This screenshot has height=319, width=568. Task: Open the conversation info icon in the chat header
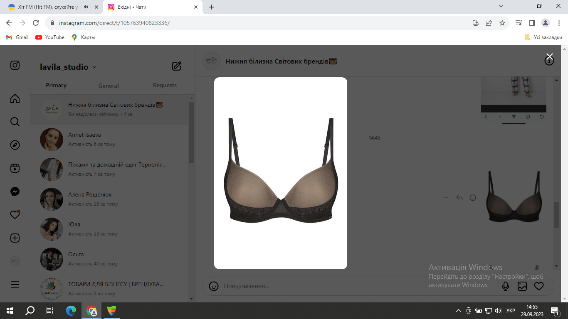tap(549, 61)
